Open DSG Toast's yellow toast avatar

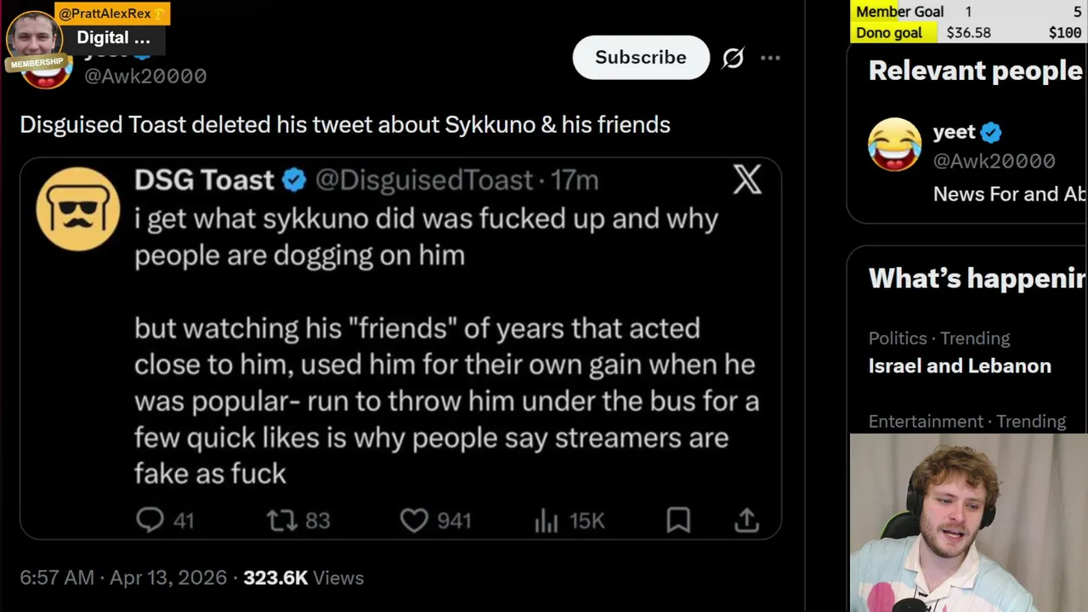pyautogui.click(x=78, y=209)
